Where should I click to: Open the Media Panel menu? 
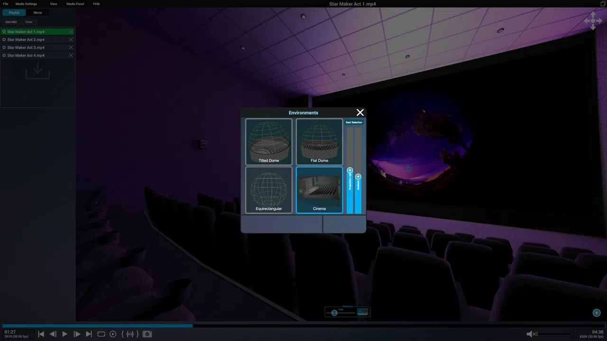pos(75,4)
